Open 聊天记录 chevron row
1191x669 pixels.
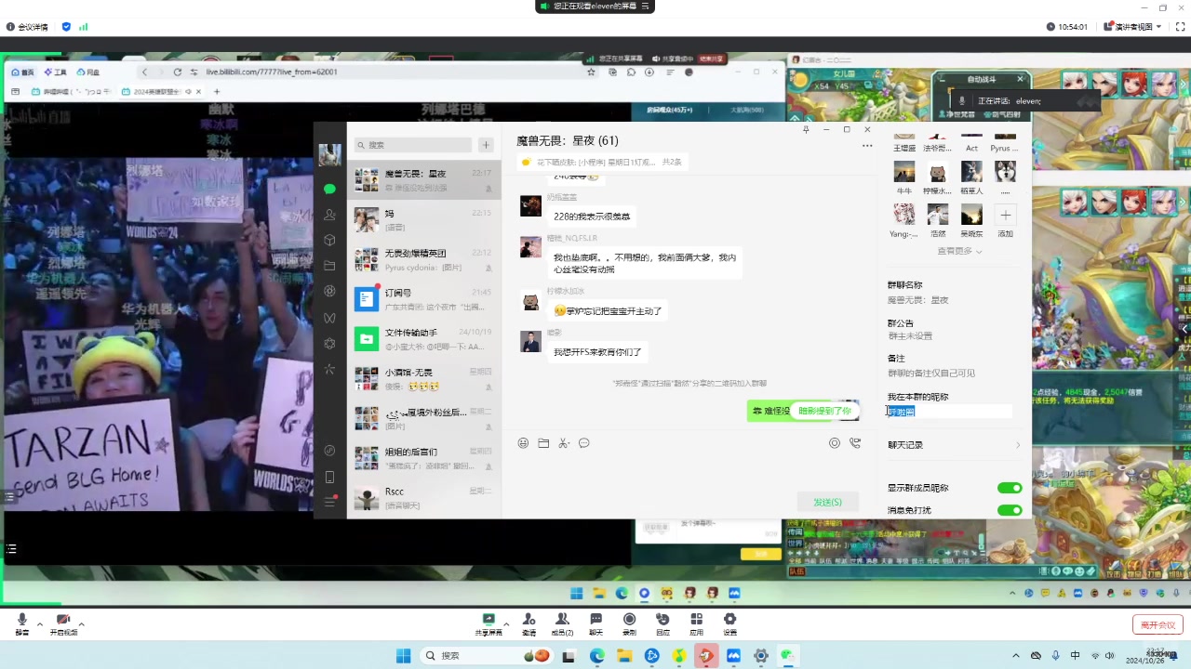[x=955, y=445]
